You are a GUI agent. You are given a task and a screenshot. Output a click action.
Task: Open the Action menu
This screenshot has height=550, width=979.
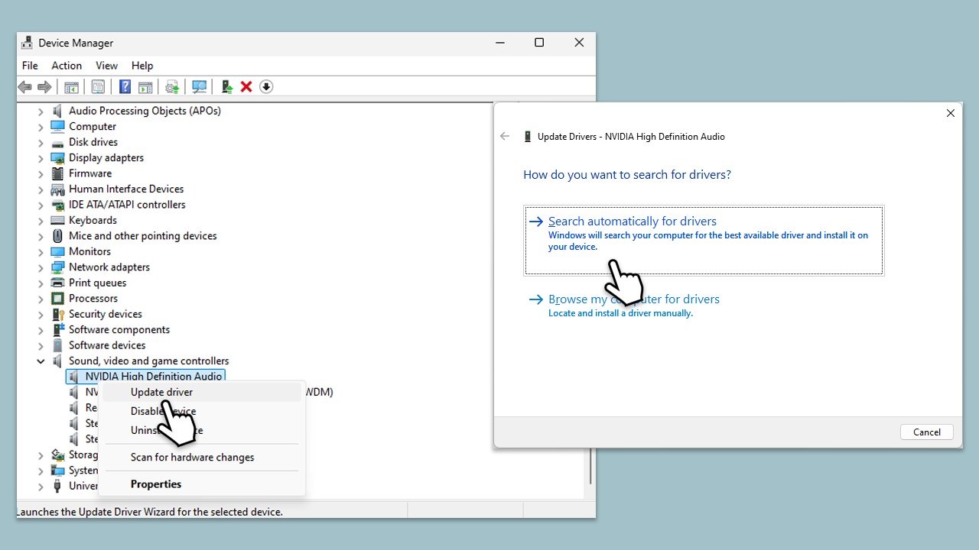pyautogui.click(x=67, y=66)
